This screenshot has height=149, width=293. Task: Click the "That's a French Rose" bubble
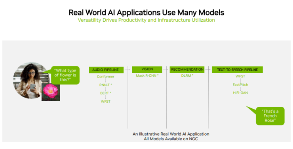pos(270,116)
